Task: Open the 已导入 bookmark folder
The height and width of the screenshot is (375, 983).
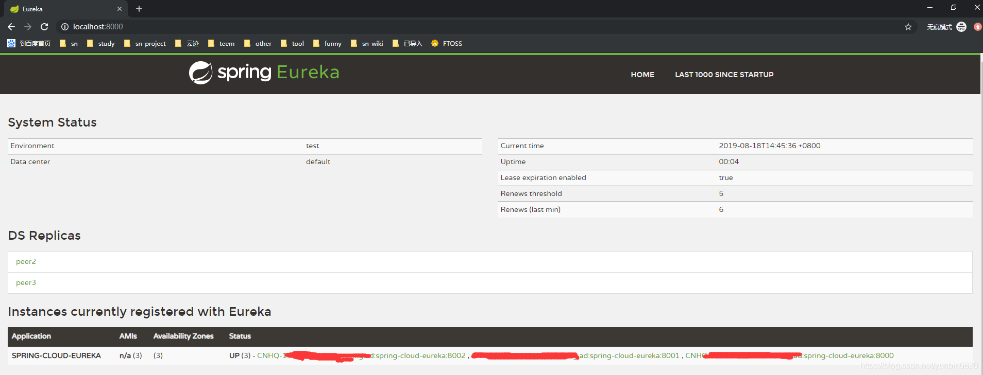Action: [x=408, y=43]
